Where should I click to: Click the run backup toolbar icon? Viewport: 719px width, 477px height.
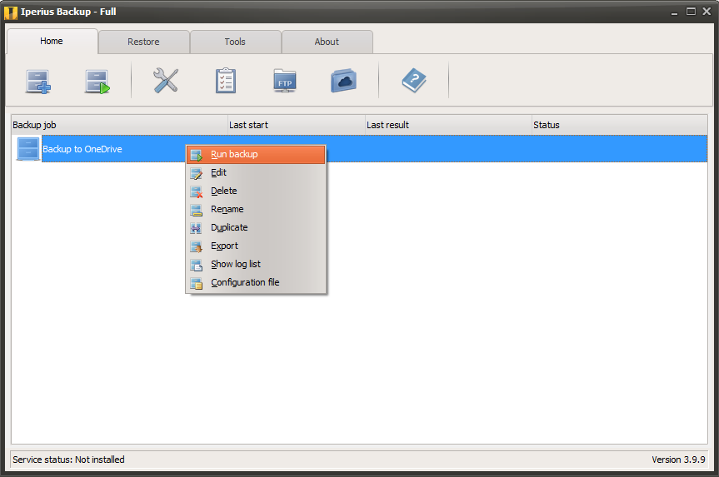pyautogui.click(x=97, y=82)
